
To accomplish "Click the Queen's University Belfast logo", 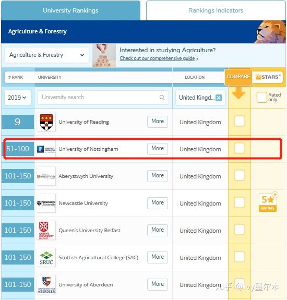I will click(46, 231).
